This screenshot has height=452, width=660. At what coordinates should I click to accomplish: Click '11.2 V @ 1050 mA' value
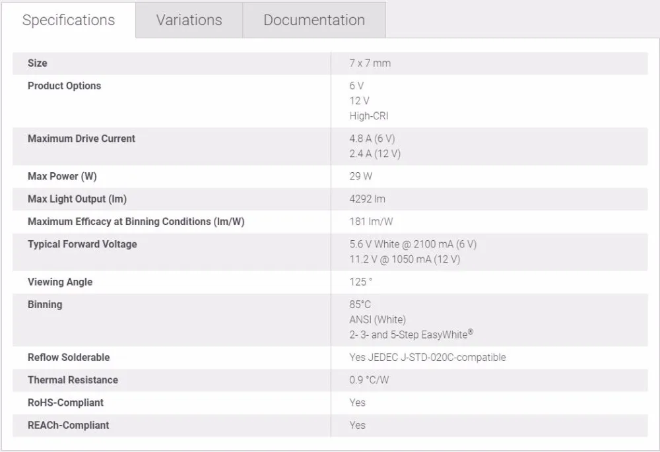tap(405, 260)
